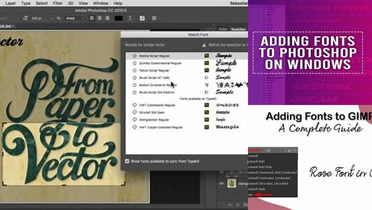
Task: Sync the HWT Catchwords Regular cloud icon
Action: pos(134,105)
